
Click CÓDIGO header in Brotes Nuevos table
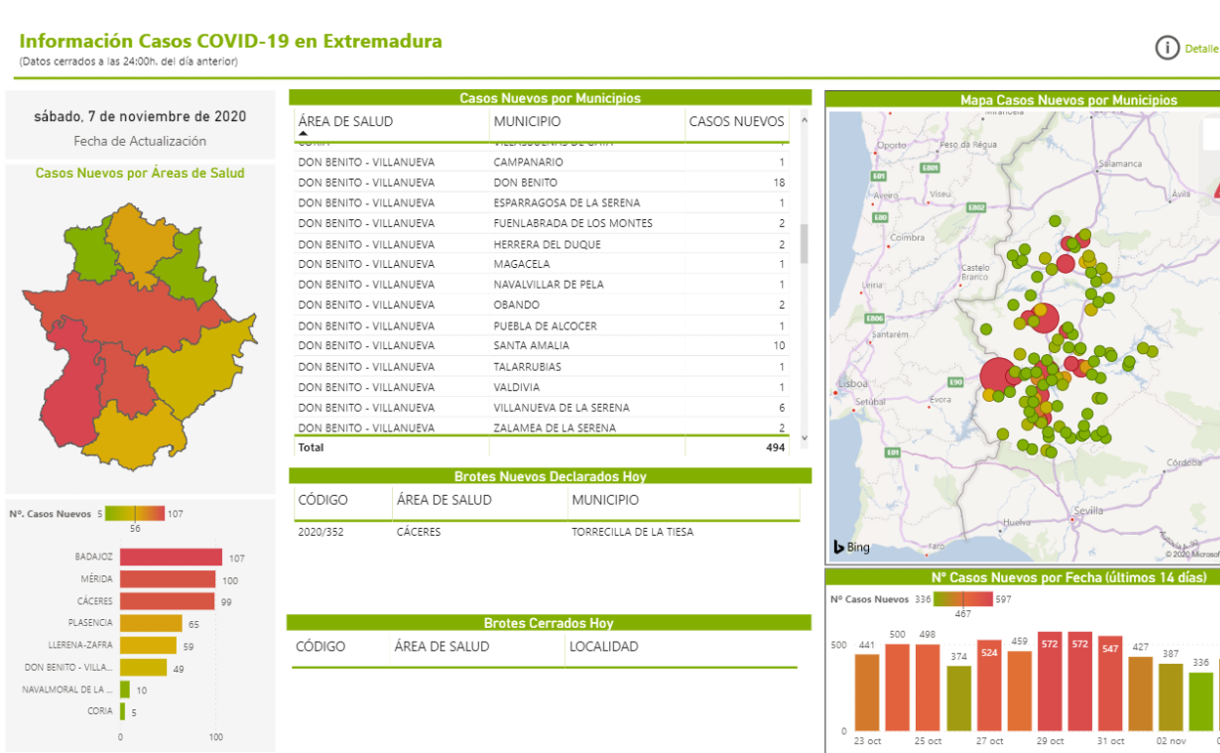[323, 500]
